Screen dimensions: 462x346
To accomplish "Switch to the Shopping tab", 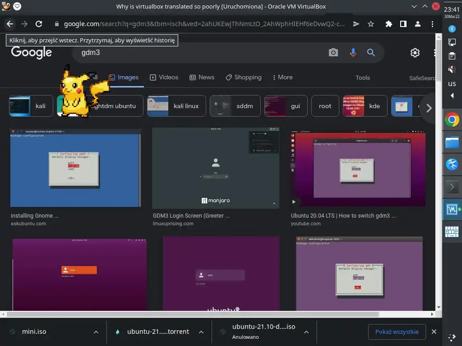I will (243, 77).
